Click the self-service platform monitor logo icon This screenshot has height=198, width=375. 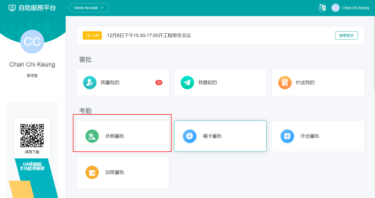[12, 8]
